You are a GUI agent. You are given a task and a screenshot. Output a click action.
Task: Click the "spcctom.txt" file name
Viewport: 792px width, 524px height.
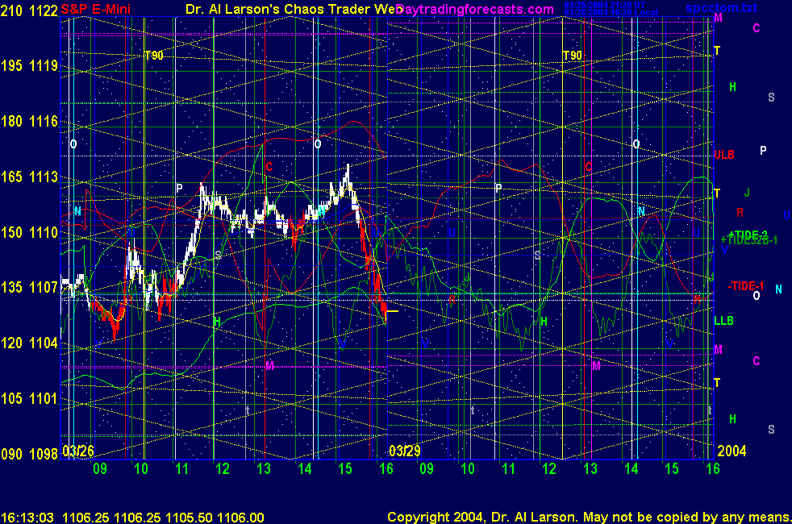721,7
